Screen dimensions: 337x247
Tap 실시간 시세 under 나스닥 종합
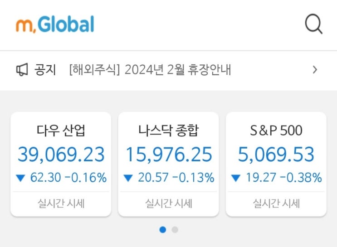pyautogui.click(x=169, y=203)
